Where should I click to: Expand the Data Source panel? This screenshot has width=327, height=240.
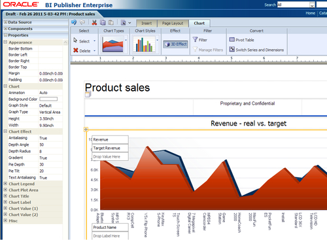tap(6, 22)
